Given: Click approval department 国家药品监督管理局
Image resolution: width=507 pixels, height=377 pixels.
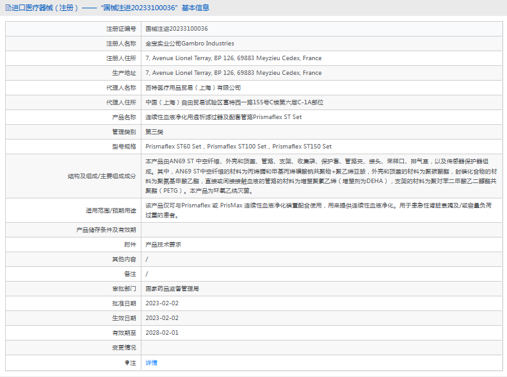Looking at the screenshot, I should (x=172, y=289).
